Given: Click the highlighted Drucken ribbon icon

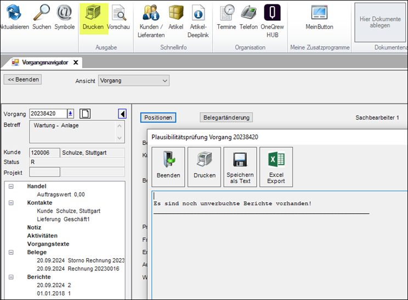Looking at the screenshot, I should 93,13.
